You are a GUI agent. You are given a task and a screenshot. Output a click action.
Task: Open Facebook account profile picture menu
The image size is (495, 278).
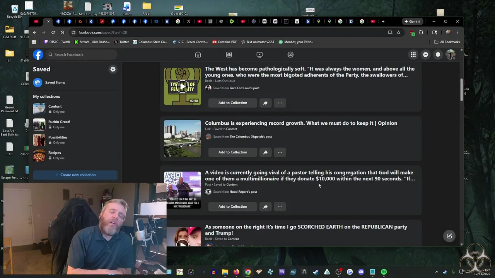click(450, 55)
